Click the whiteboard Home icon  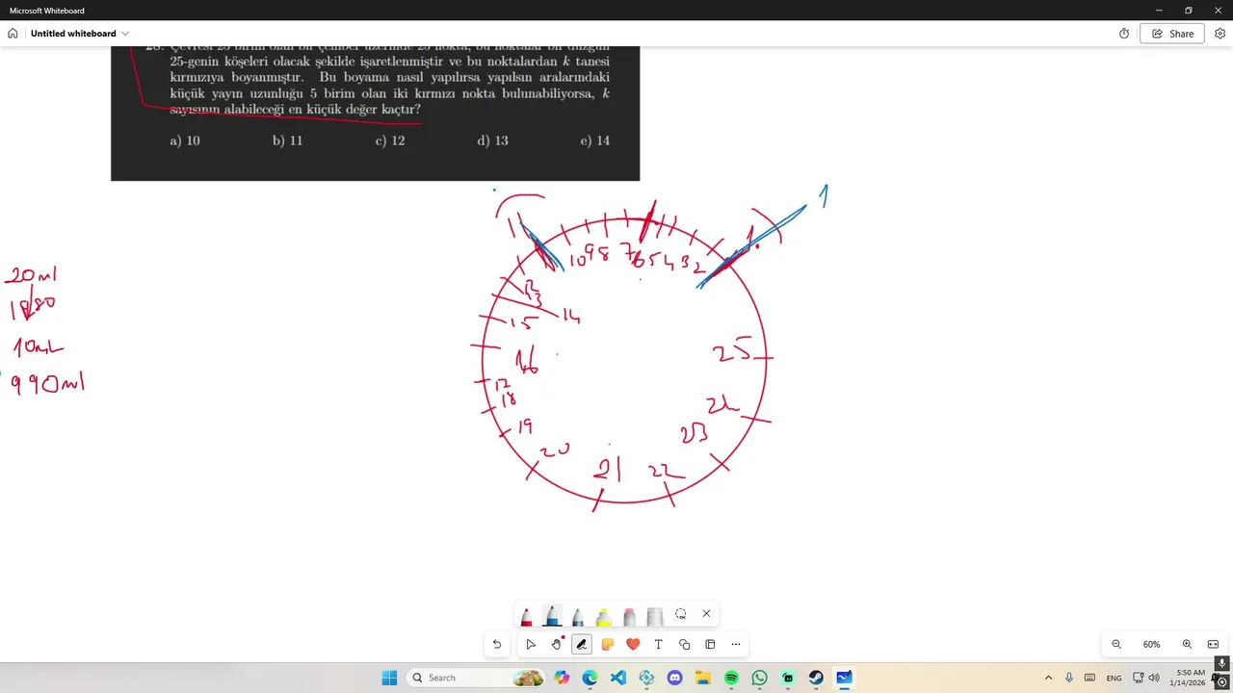click(13, 34)
